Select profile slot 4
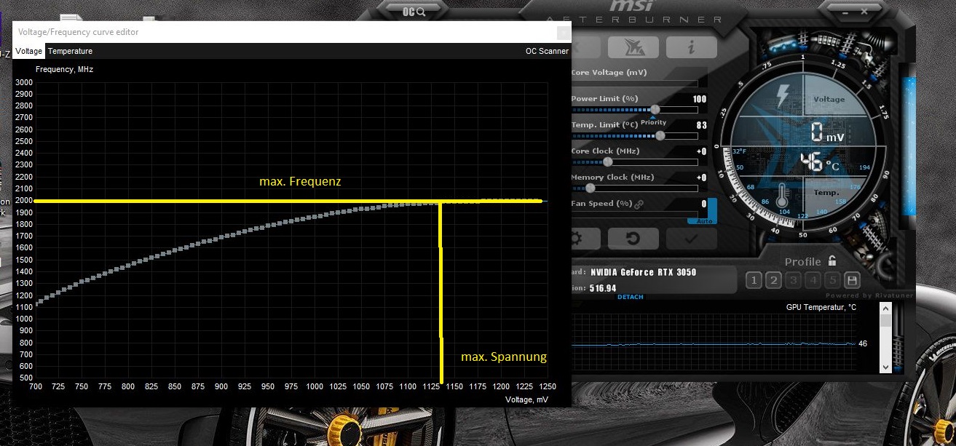This screenshot has width=956, height=446. [813, 280]
